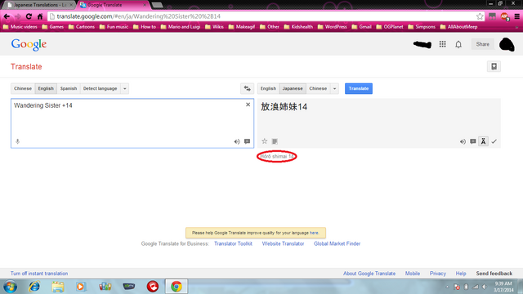Click Send feedback
523x294 pixels.
tap(494, 274)
